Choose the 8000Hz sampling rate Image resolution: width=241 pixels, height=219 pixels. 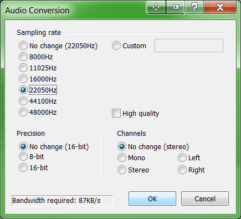pyautogui.click(x=36, y=57)
